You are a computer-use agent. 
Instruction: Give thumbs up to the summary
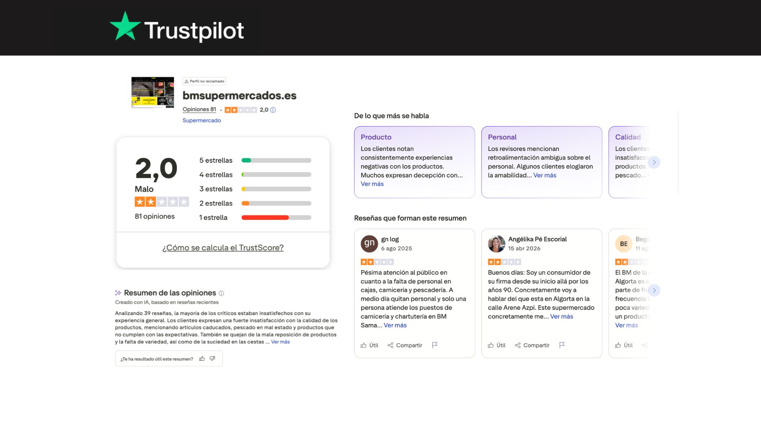tap(202, 359)
